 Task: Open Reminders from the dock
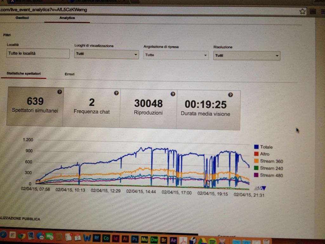point(69,237)
